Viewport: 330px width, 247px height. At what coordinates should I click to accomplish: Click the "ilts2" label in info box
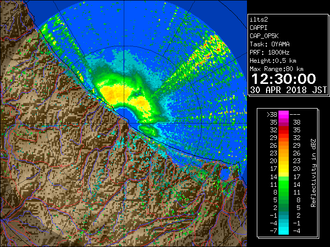coord(259,20)
